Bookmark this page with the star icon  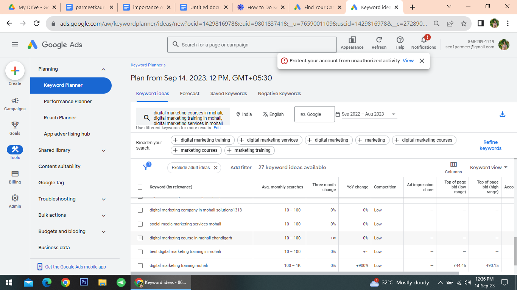464,23
